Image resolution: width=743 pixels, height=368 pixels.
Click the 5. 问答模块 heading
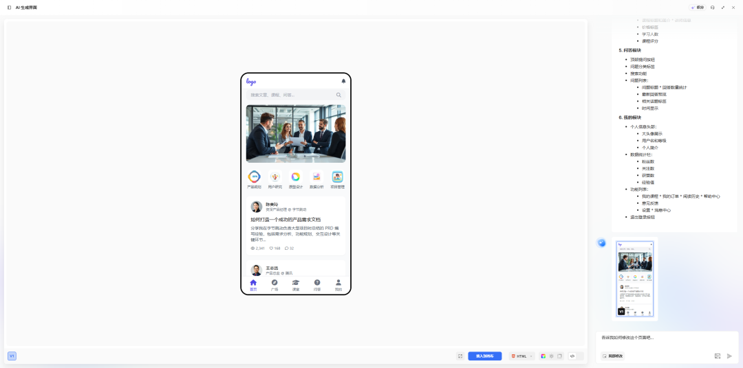pos(629,50)
